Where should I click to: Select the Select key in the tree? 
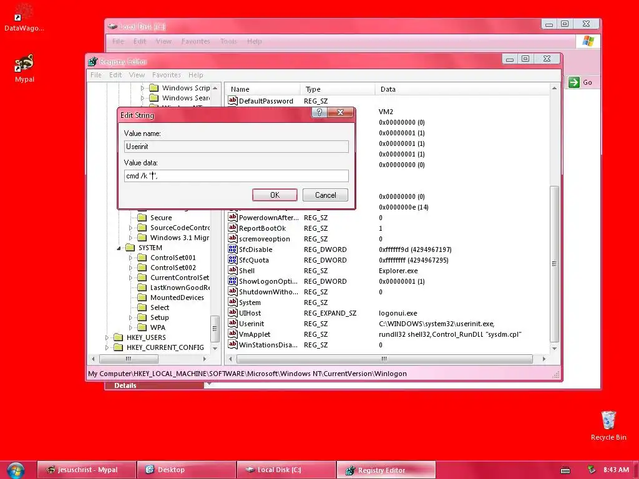160,307
